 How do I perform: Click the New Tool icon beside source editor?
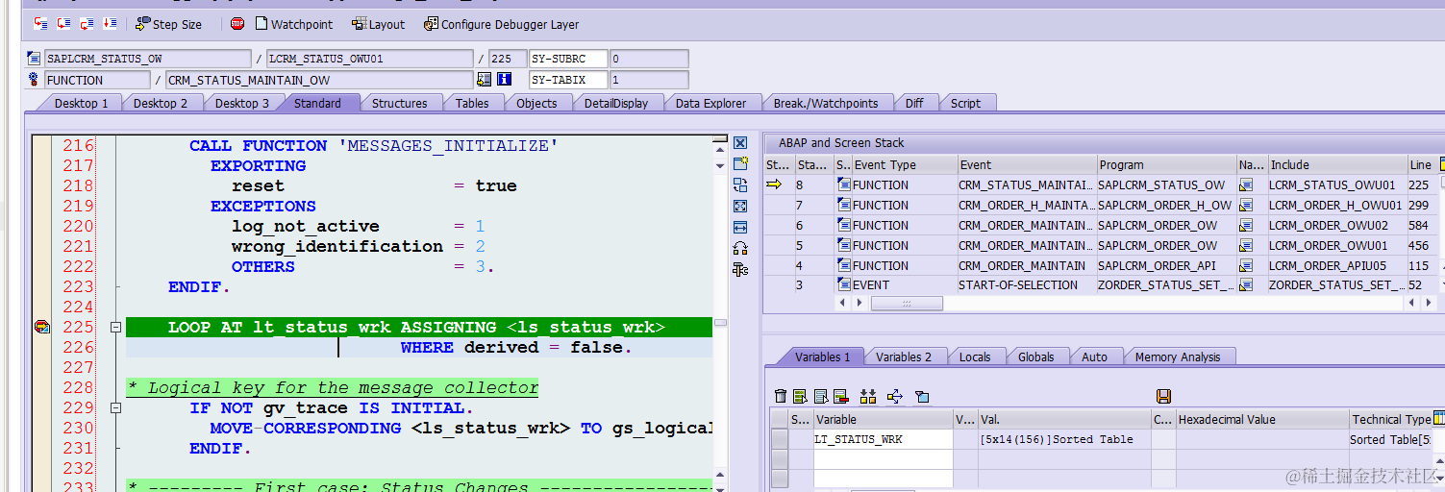tap(740, 163)
